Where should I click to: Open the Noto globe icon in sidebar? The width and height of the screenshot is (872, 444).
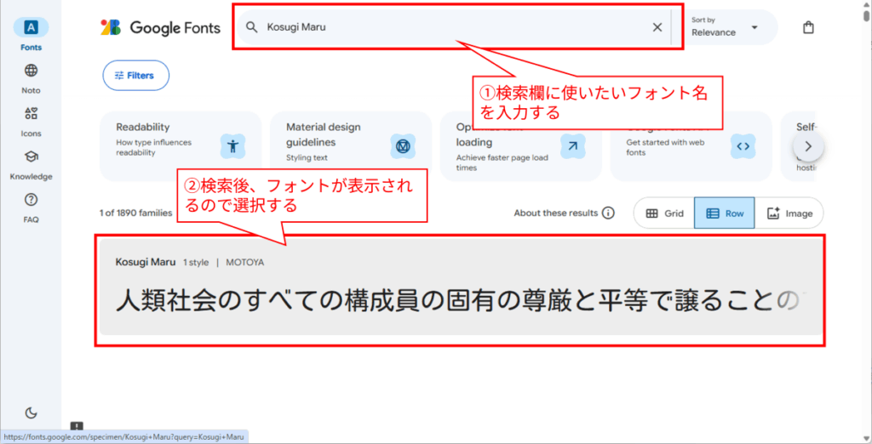point(31,71)
